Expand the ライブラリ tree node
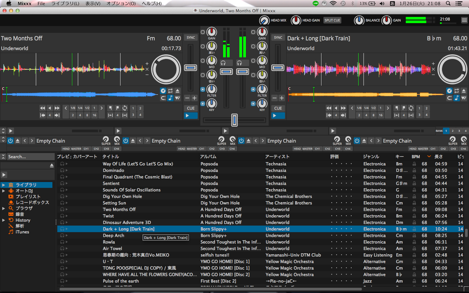 pyautogui.click(x=4, y=185)
